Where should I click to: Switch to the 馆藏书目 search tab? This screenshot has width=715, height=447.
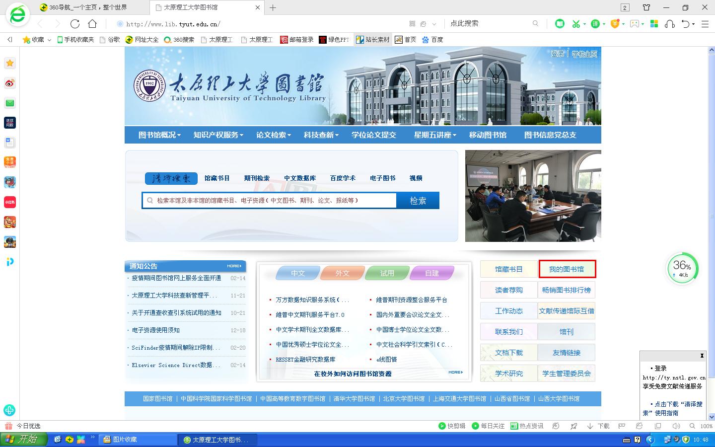click(x=217, y=178)
